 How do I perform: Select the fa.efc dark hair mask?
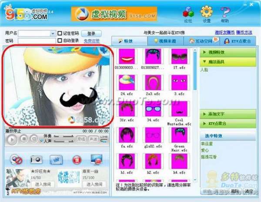(x=127, y=135)
